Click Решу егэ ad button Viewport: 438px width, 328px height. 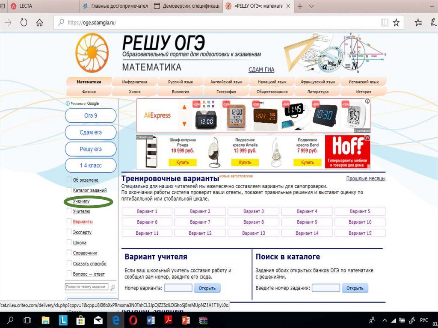point(91,149)
